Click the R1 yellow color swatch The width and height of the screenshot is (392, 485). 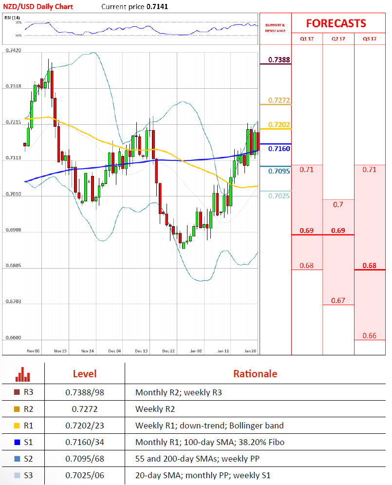coord(17,426)
